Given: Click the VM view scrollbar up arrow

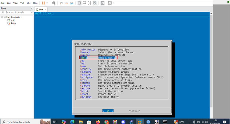Looking at the screenshot, I should click(211, 13).
